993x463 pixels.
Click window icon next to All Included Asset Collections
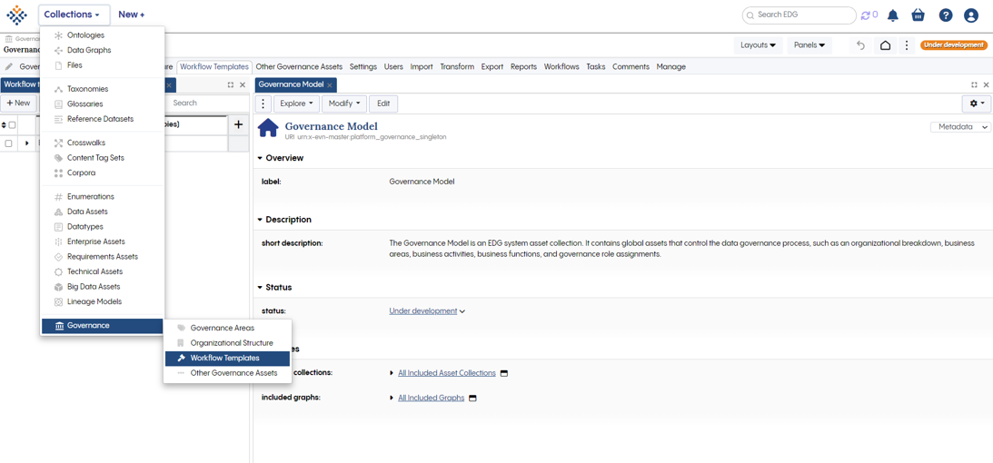pyautogui.click(x=504, y=373)
